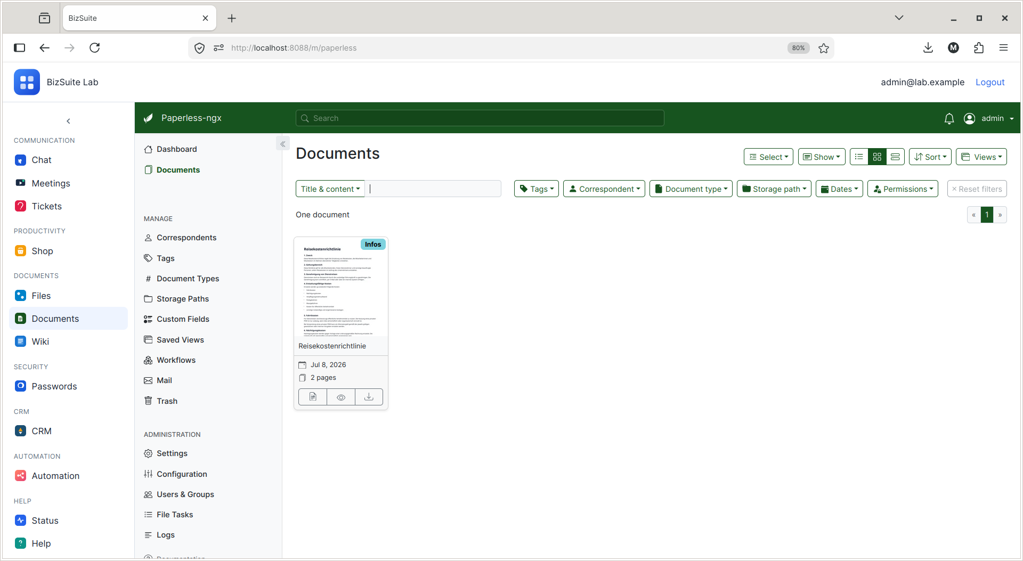Click the Reset filters button
Viewport: 1023px width, 561px height.
pyautogui.click(x=977, y=189)
